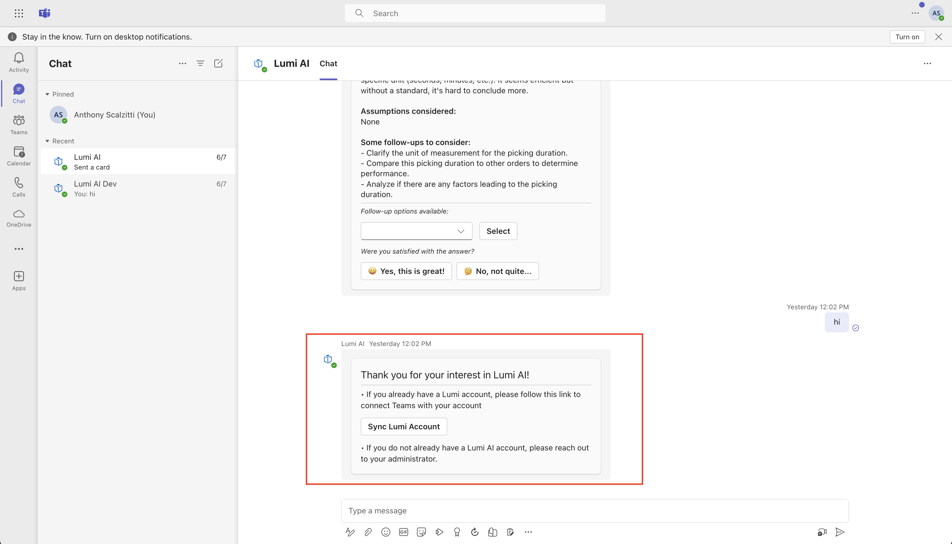Open the Calendar view
This screenshot has width=952, height=544.
(19, 156)
